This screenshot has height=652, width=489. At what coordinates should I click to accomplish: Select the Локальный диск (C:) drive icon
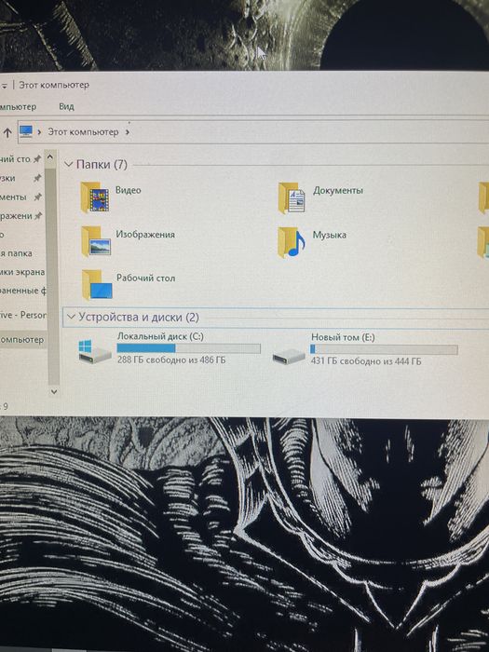[x=95, y=352]
